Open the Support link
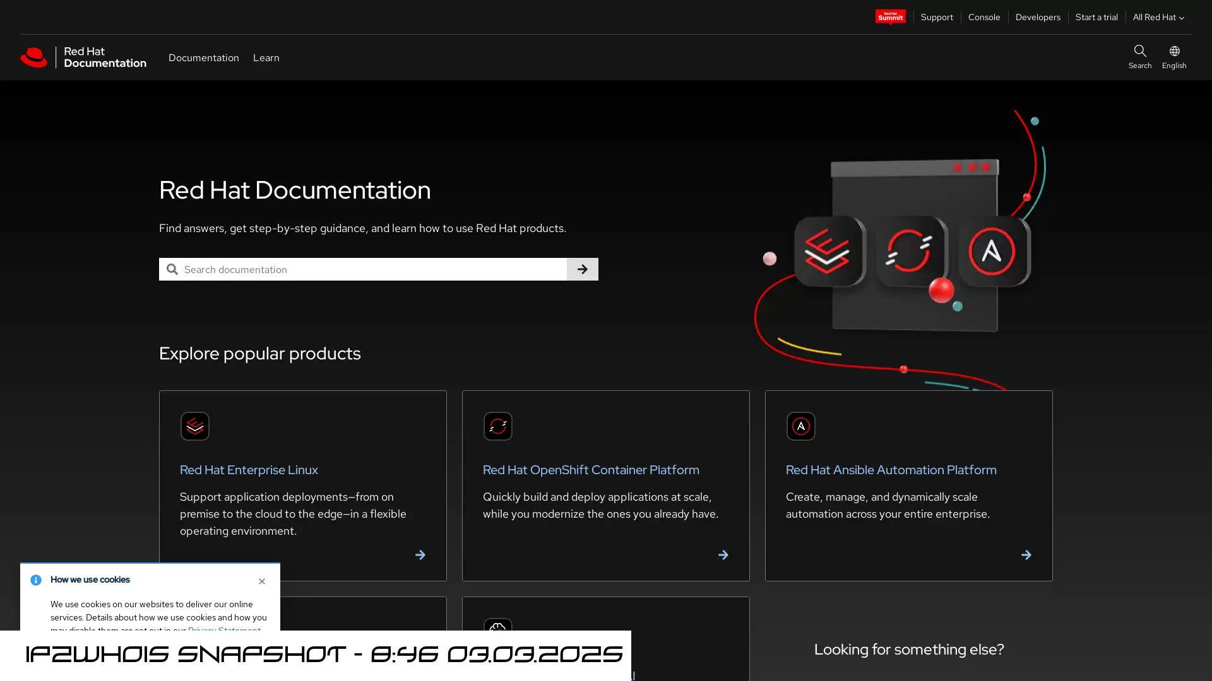The image size is (1212, 681). tap(936, 17)
